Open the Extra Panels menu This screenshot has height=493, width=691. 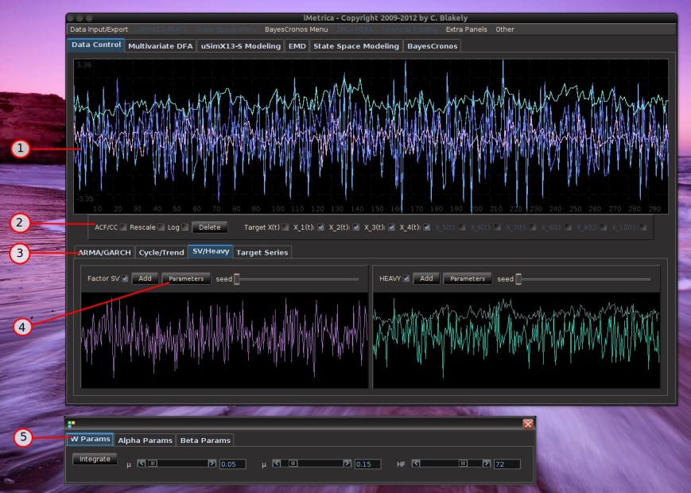pos(466,29)
